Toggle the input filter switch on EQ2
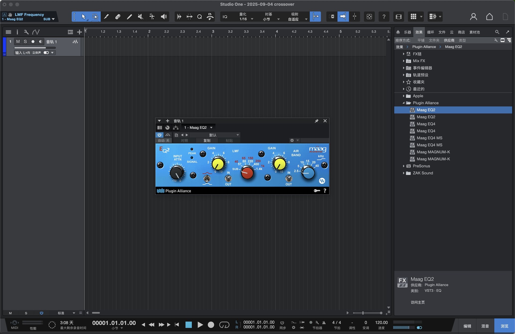 coord(207,178)
